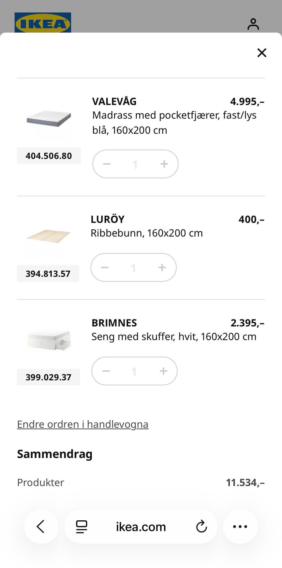Image resolution: width=282 pixels, height=568 pixels.
Task: Tap the ikea.com address bar
Action: (141, 527)
